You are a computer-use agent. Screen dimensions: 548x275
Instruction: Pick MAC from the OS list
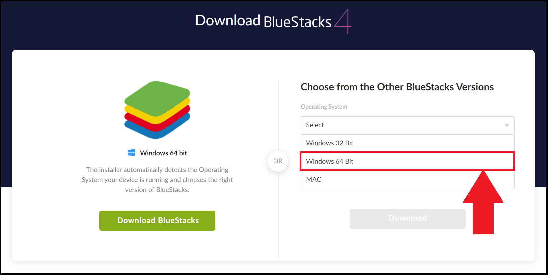coord(408,180)
